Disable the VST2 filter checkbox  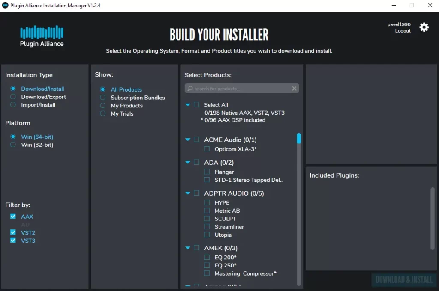[13, 232]
